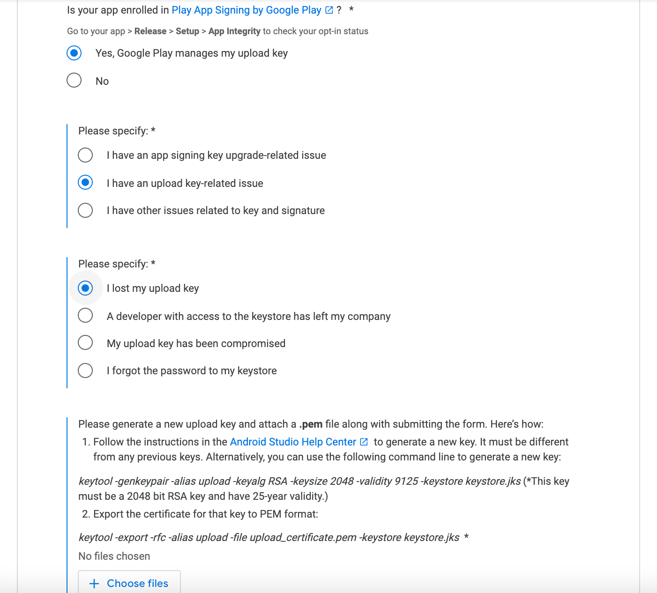Choose "A developer with access to the keystore has left my company"
This screenshot has height=593, width=657.
click(x=85, y=315)
